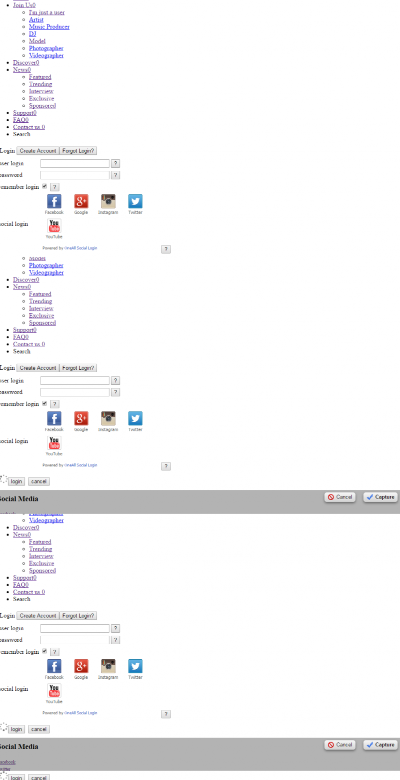
Task: Click the Google icon in the bottommost login form
Action: (x=81, y=666)
